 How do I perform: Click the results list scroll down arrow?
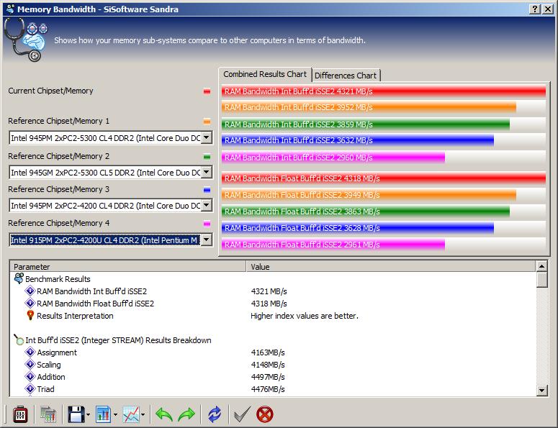tap(541, 391)
